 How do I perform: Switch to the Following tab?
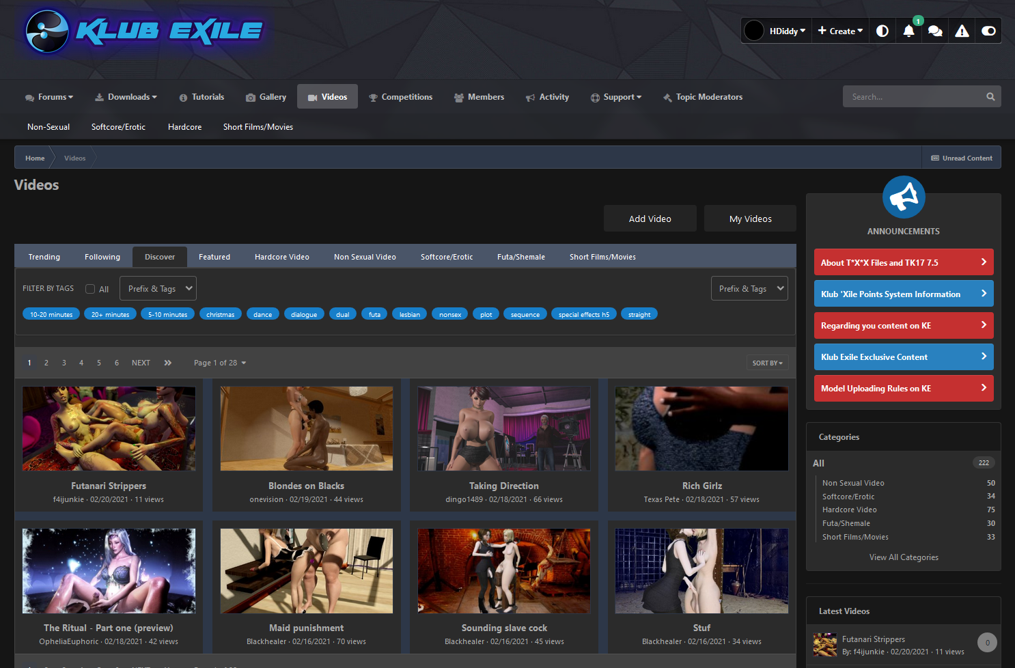[102, 257]
